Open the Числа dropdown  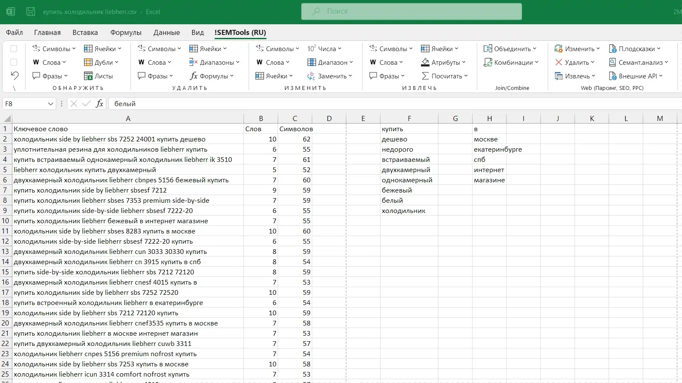click(325, 49)
